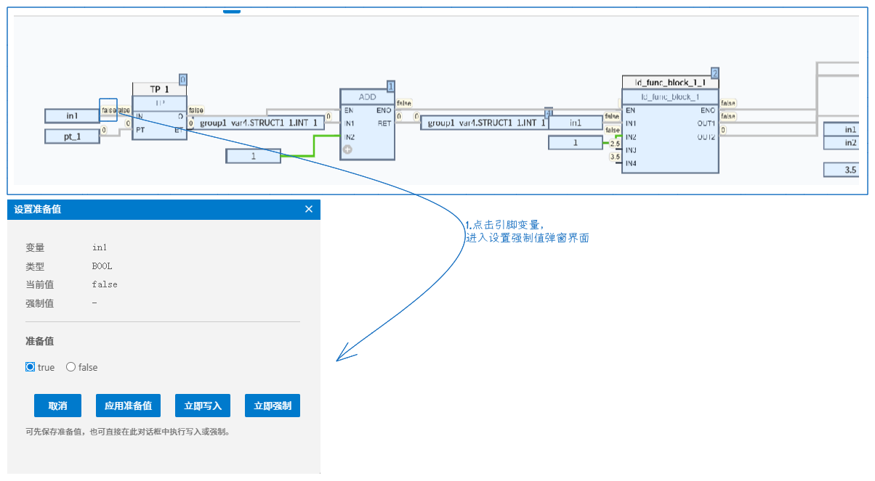
Task: Click OUT2 pin on ld_func_block_1
Action: (x=706, y=136)
